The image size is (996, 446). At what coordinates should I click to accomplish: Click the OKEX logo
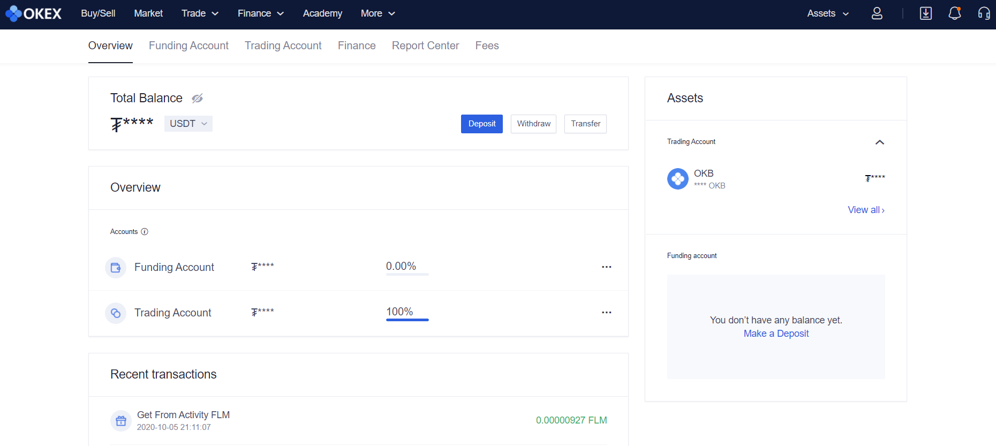point(33,13)
